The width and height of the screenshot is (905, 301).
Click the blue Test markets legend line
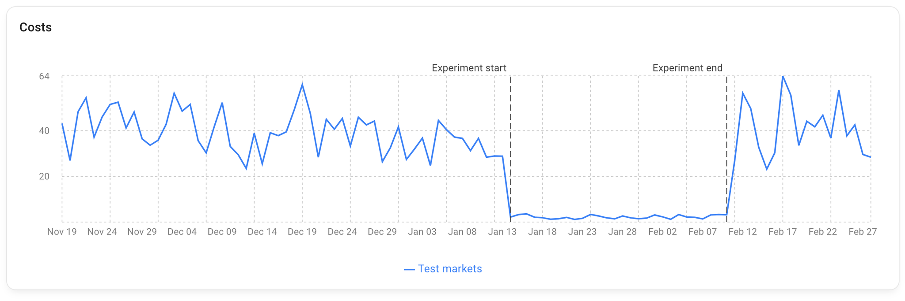tap(409, 269)
